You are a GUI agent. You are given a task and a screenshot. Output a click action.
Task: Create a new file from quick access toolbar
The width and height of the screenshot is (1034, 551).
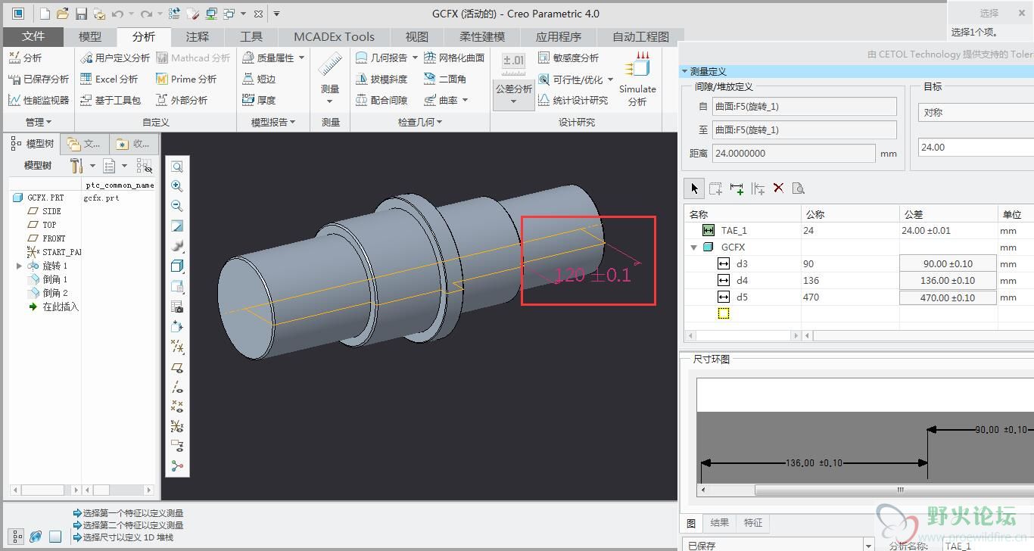pyautogui.click(x=45, y=14)
